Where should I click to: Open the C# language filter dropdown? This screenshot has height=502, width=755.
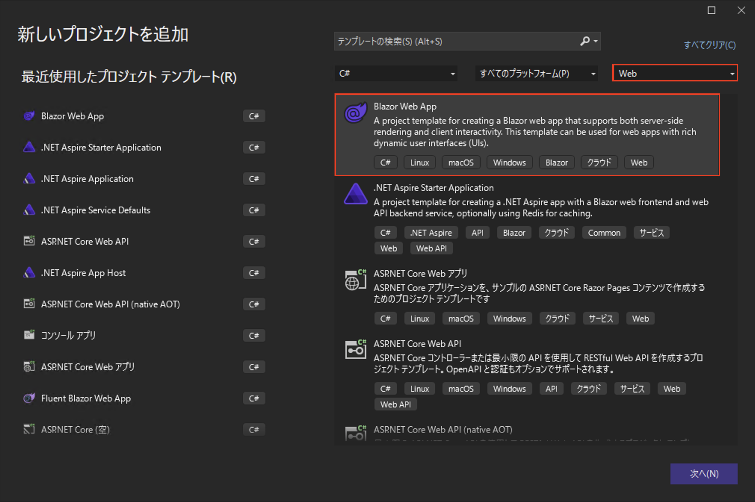[x=396, y=74]
